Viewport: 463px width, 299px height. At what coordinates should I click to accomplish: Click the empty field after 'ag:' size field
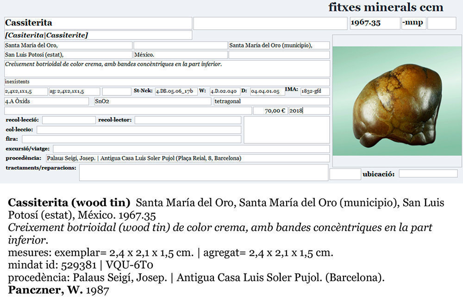(x=117, y=91)
